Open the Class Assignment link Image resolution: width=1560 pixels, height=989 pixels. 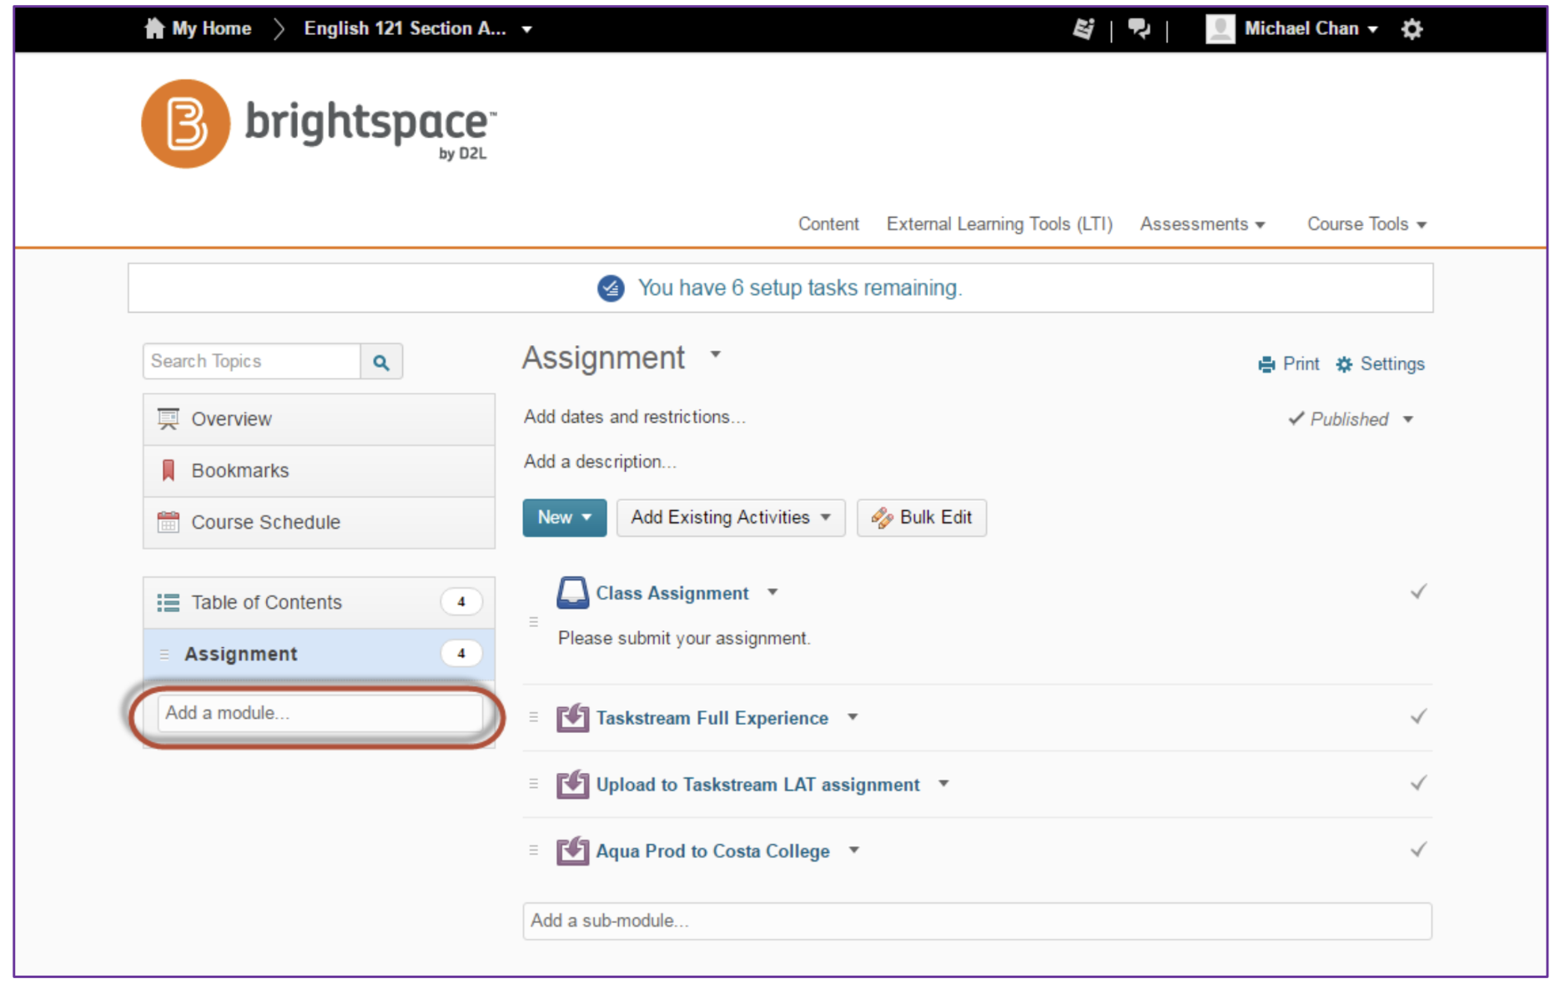click(672, 593)
